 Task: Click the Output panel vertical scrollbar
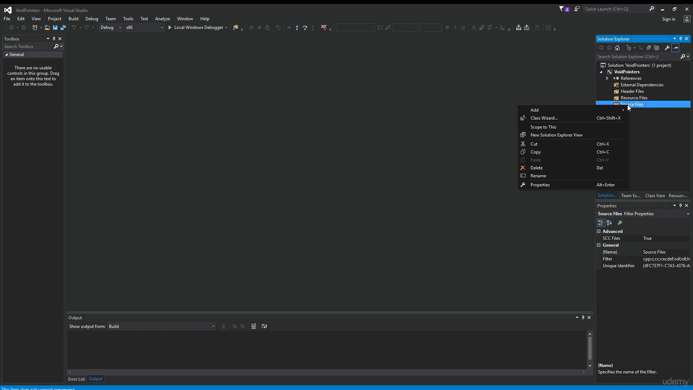tap(590, 350)
